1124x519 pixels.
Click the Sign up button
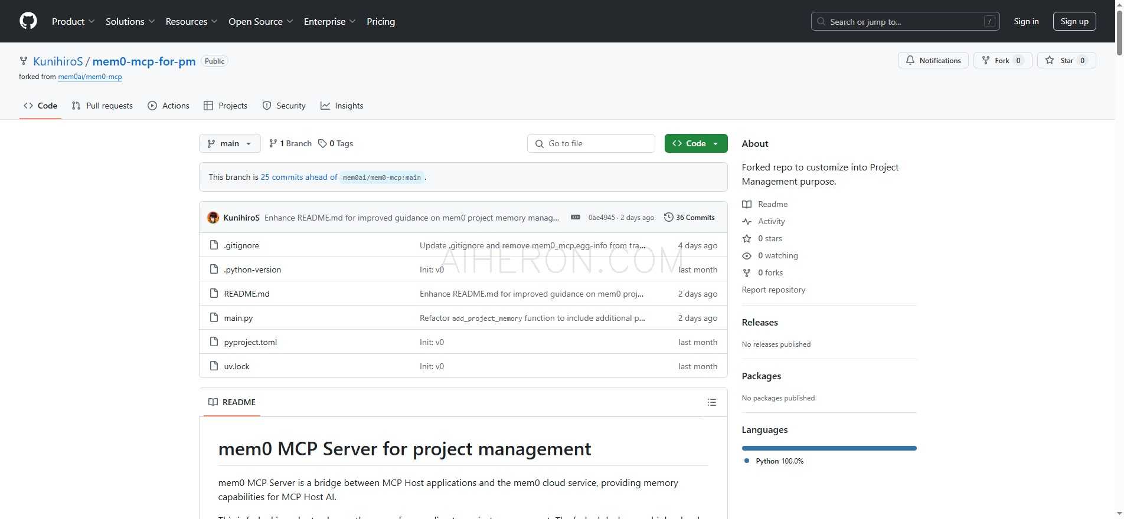coord(1074,21)
